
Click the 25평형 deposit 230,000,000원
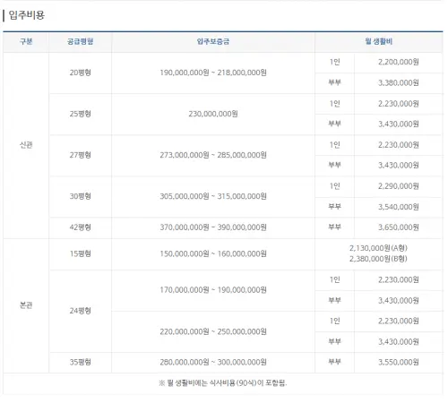pos(213,114)
